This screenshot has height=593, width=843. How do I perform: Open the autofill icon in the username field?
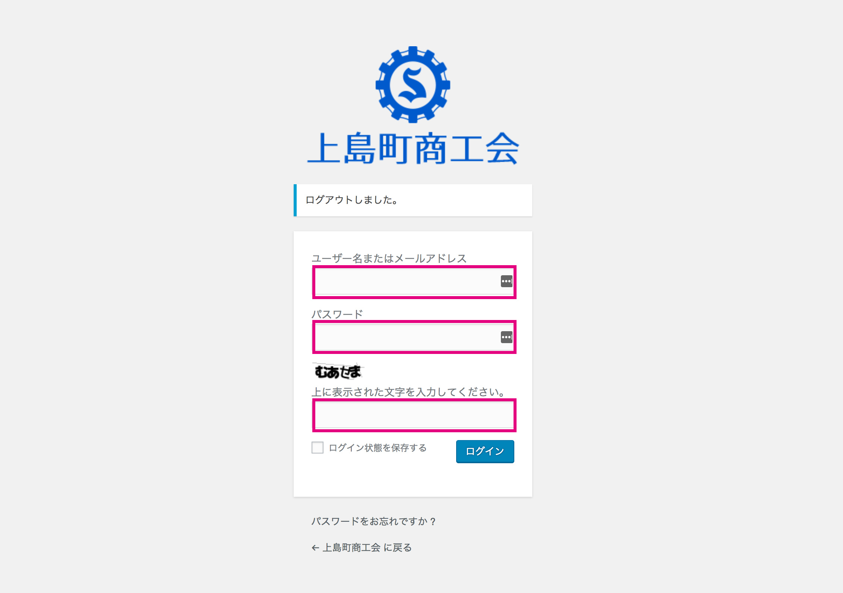coord(506,281)
